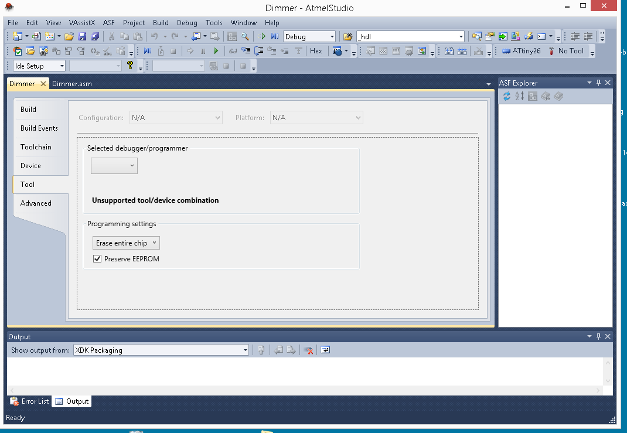Viewport: 627px width, 433px height.
Task: Refresh the ASF Explorer panel
Action: 507,96
